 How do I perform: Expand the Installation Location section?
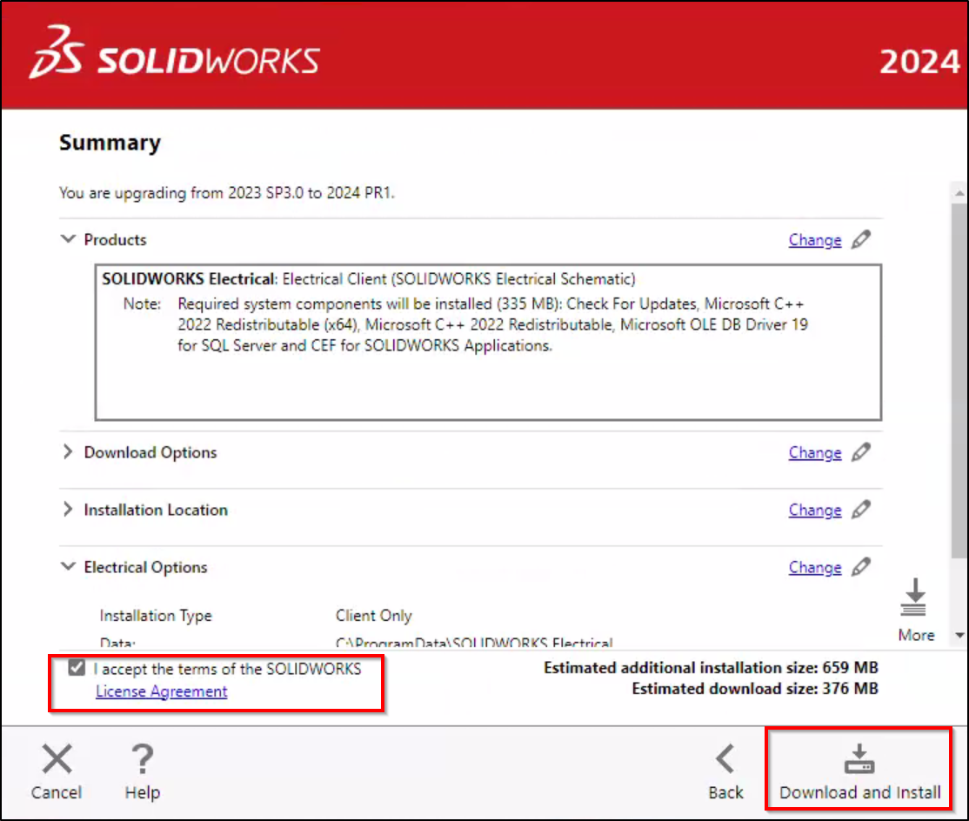click(x=68, y=510)
